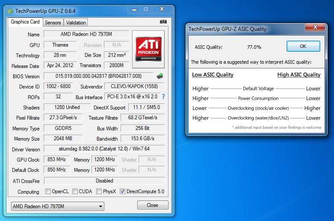Click the ATI CrossFire field showing Disabled
This screenshot has height=221, width=334.
coord(104,181)
